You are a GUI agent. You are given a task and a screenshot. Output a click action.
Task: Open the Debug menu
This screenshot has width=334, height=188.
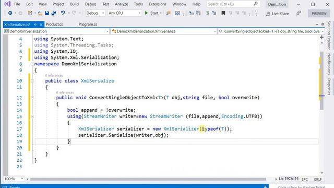(90, 4)
